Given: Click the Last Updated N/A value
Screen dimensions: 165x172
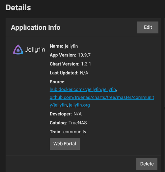Looking at the screenshot, I should pyautogui.click(x=84, y=73).
